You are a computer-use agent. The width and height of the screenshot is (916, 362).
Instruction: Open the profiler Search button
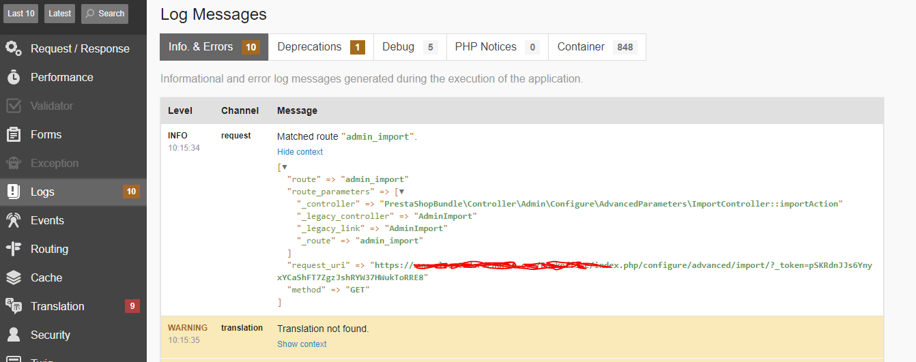(104, 14)
